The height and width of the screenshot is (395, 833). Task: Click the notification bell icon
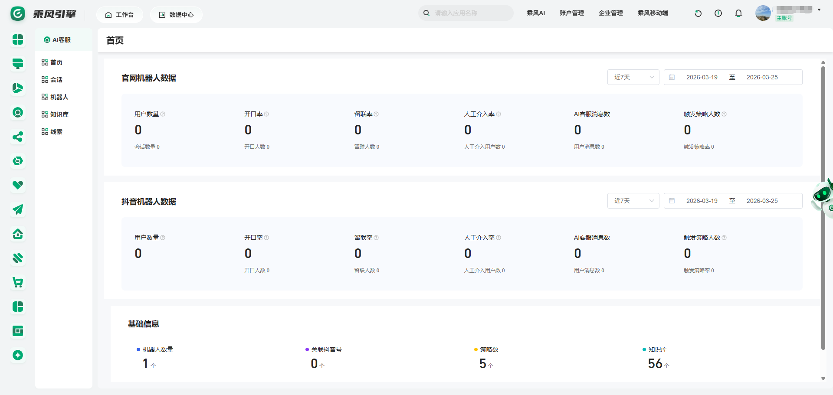(x=738, y=13)
